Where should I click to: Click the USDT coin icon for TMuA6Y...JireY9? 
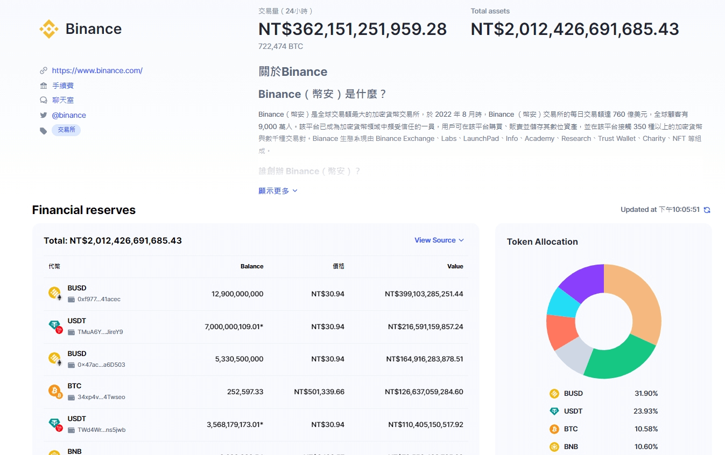(x=55, y=326)
